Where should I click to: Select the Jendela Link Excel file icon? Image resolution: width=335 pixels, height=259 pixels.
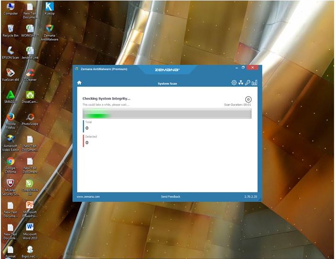point(30,53)
